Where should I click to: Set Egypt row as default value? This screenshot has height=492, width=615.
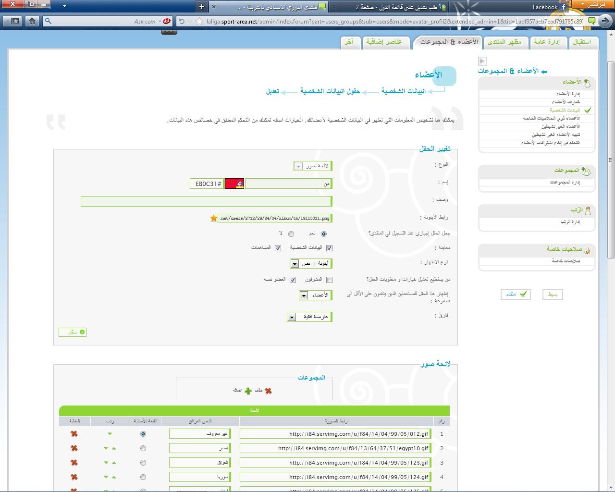click(x=143, y=448)
